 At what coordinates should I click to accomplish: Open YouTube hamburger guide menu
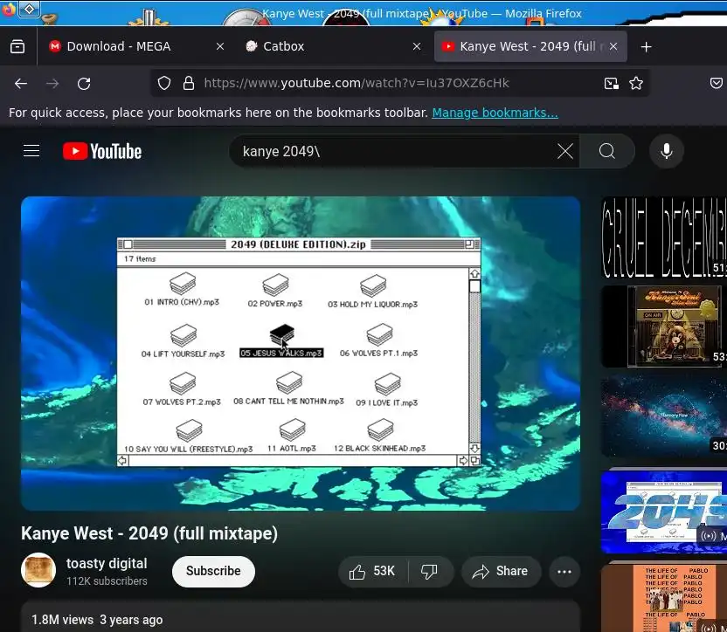click(31, 151)
